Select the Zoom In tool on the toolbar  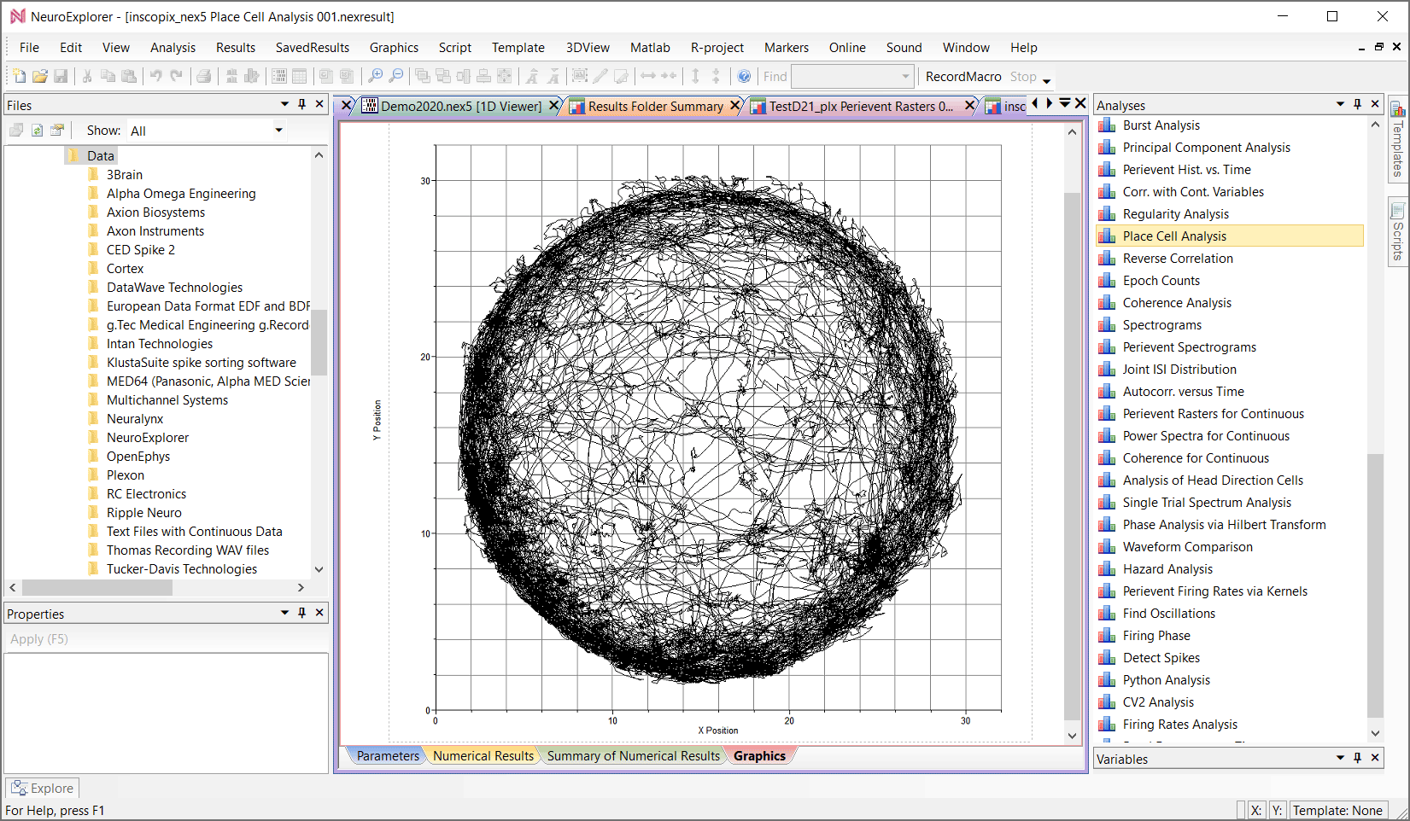[x=375, y=76]
